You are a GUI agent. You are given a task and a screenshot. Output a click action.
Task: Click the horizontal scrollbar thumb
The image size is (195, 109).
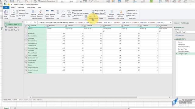click(x=84, y=97)
